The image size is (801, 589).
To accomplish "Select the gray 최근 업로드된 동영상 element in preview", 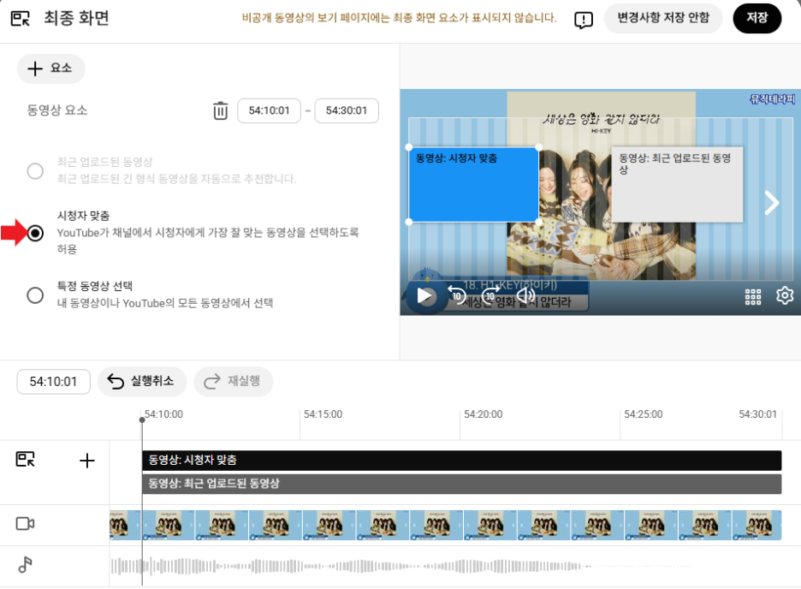I will point(677,184).
